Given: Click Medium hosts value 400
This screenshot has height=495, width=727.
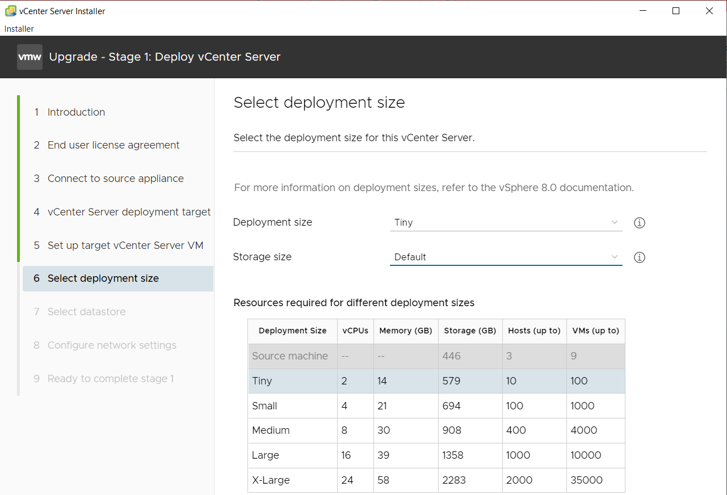Looking at the screenshot, I should (x=516, y=430).
